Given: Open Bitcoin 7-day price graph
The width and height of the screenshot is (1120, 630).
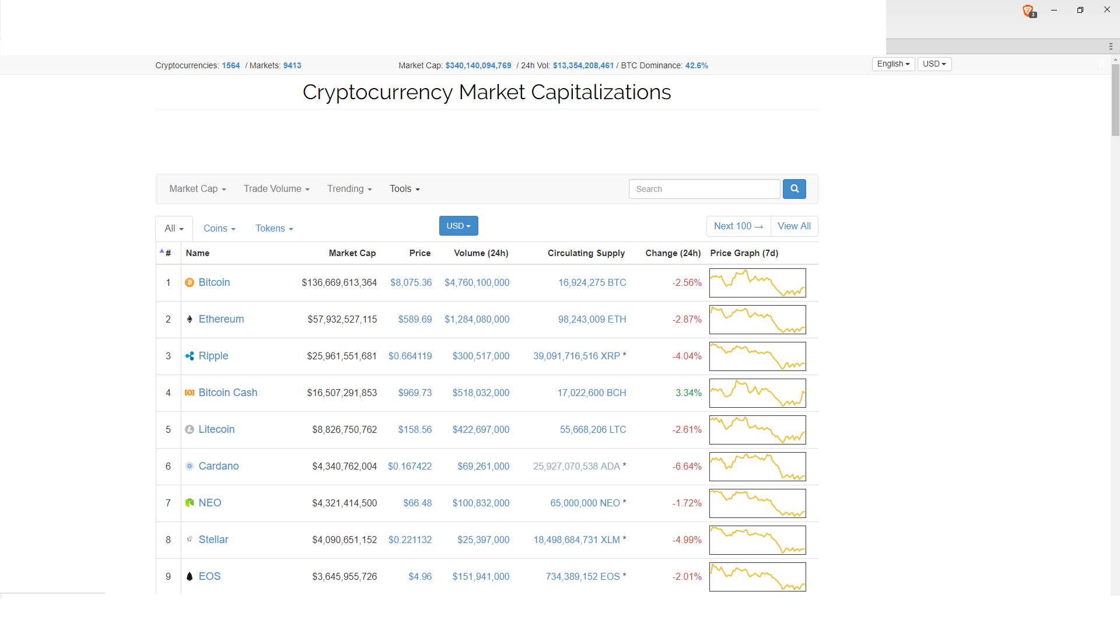Looking at the screenshot, I should pyautogui.click(x=758, y=283).
